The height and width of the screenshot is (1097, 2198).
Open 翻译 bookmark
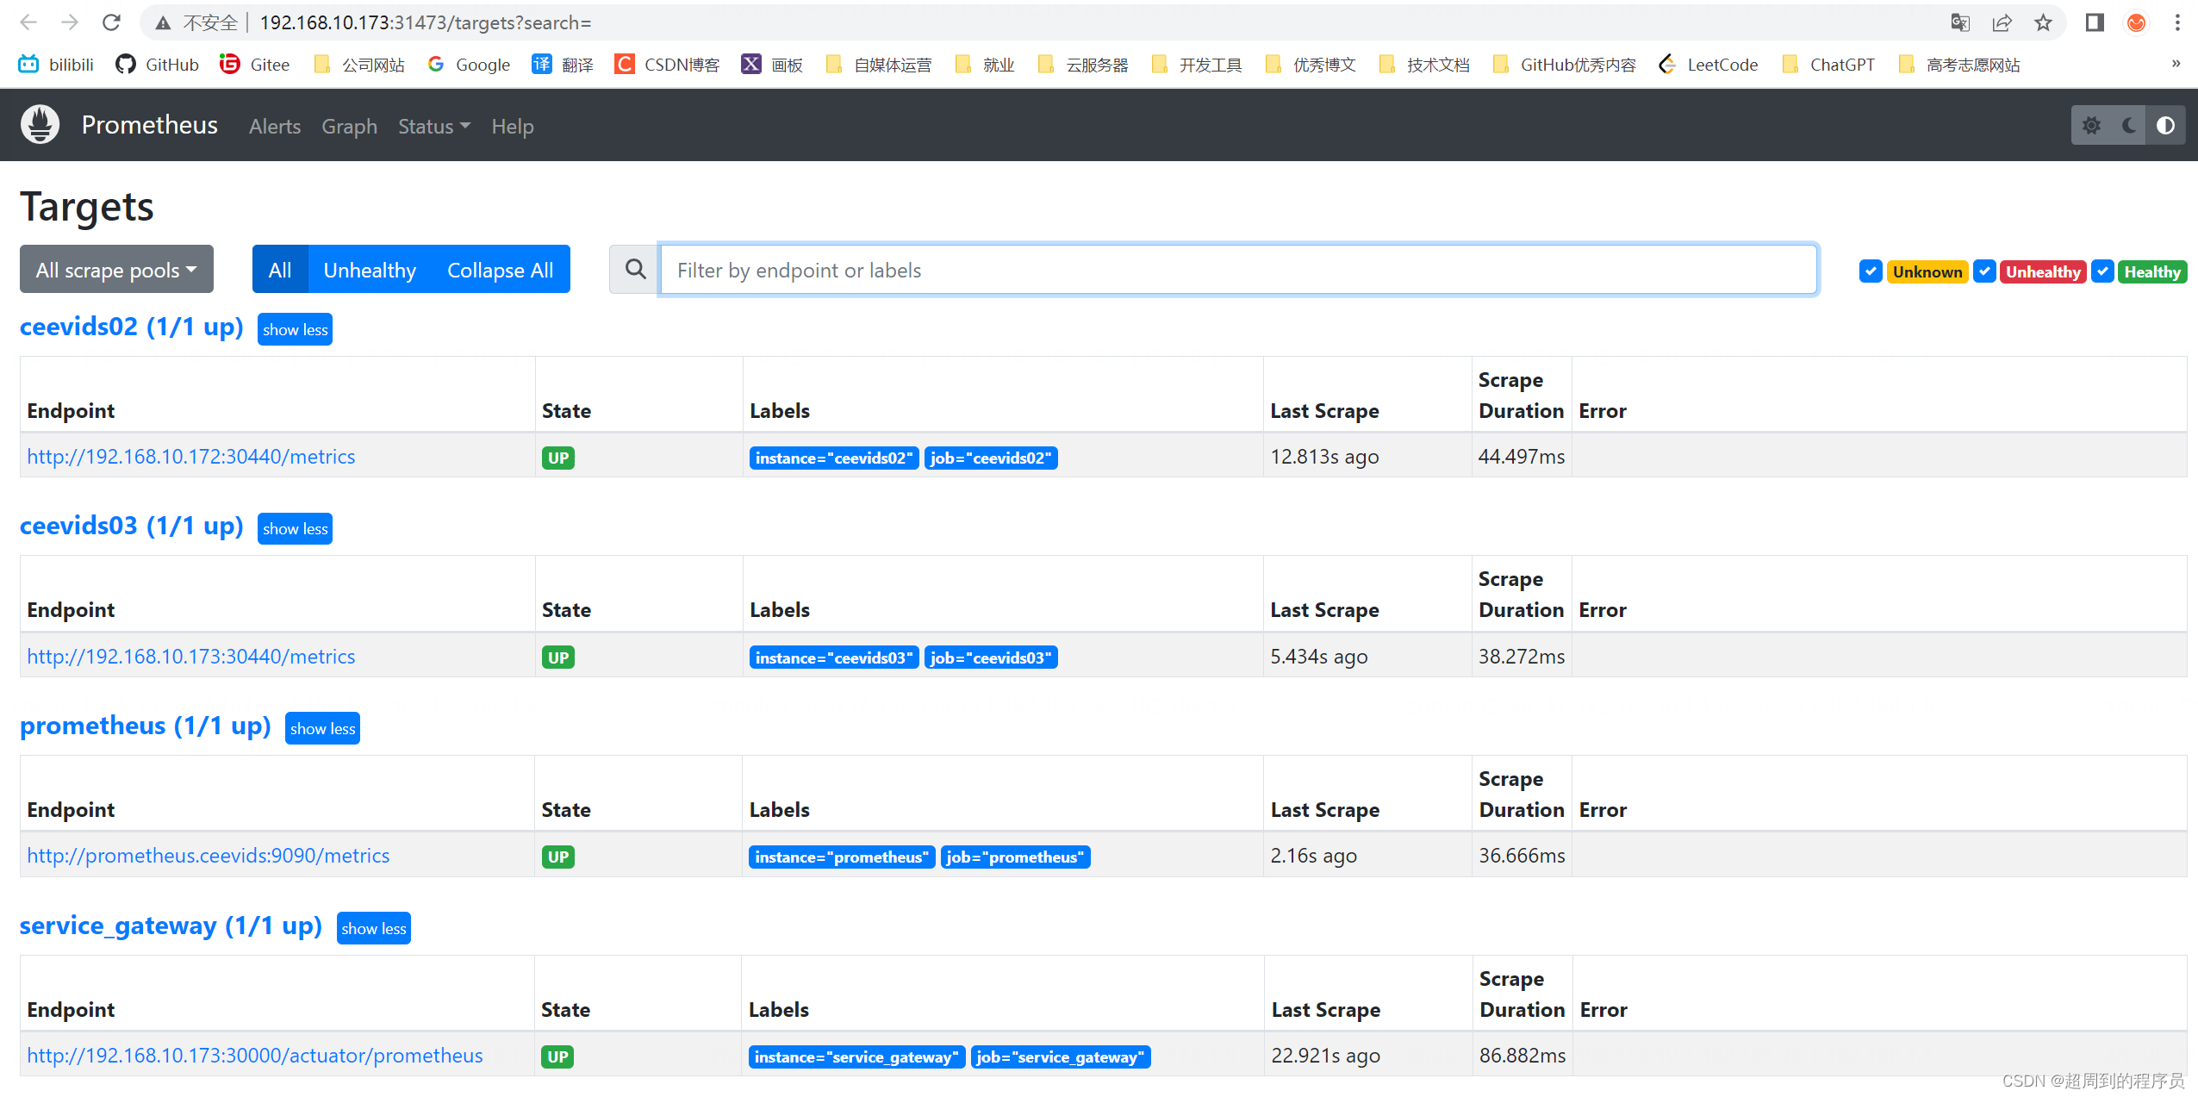coord(563,65)
